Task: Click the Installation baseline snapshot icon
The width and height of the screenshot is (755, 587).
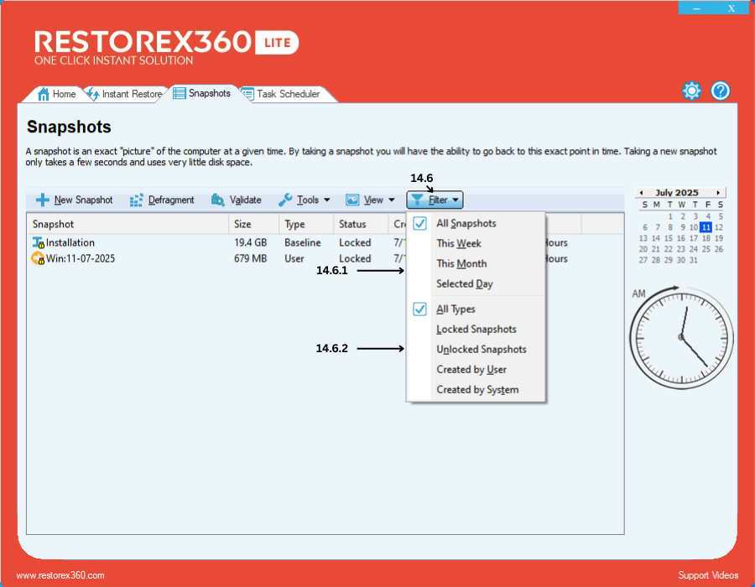Action: (x=38, y=243)
